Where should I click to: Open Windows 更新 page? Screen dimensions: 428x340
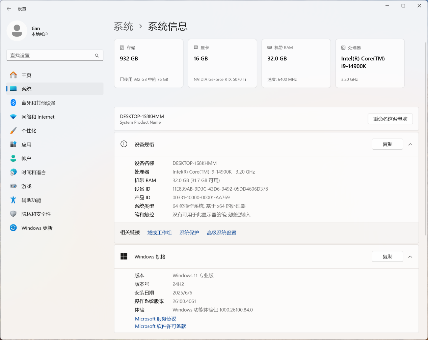click(55, 228)
